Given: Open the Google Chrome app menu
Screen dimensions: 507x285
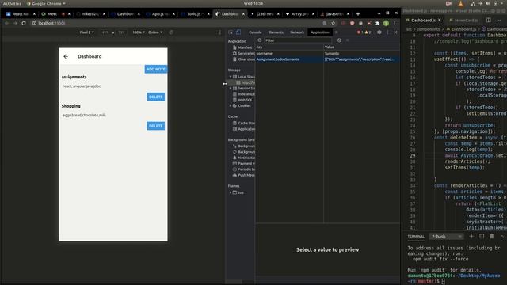Looking at the screenshot, I should [x=46, y=3].
